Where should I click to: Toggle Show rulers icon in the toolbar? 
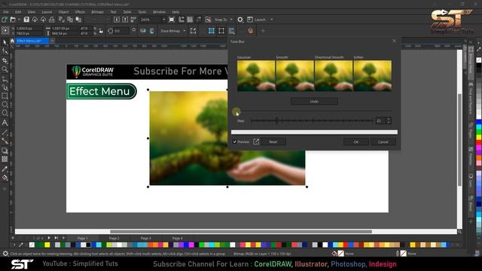(182, 20)
